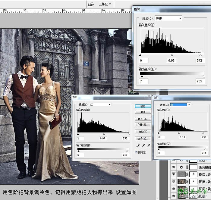Open the workspace (工作区) menu
Screen dimensions: 211x200
[105, 4]
